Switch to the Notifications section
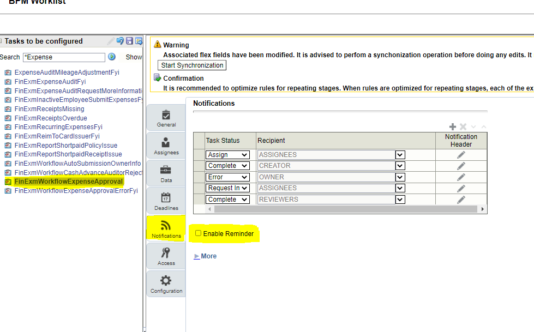Image resolution: width=534 pixels, height=332 pixels. click(x=166, y=227)
